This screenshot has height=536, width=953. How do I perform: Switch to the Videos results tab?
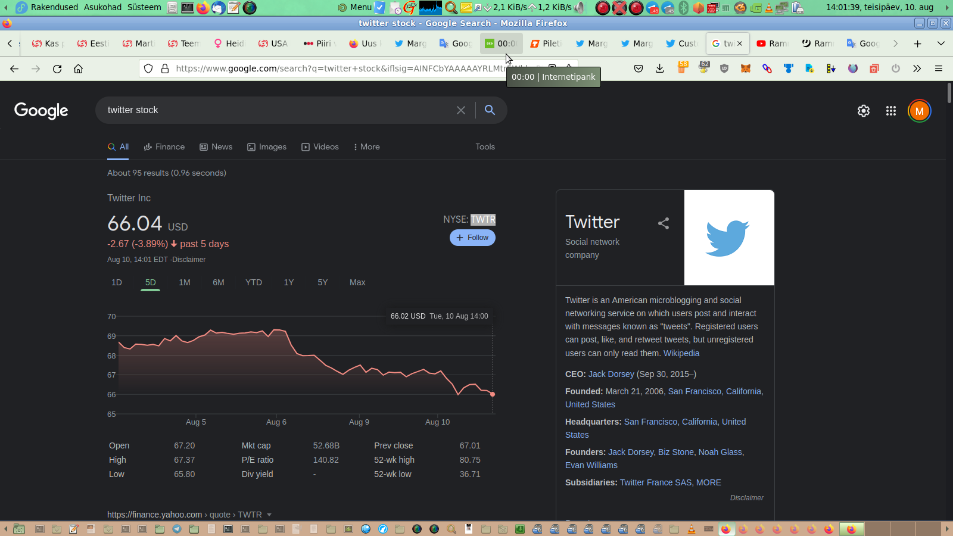point(320,147)
